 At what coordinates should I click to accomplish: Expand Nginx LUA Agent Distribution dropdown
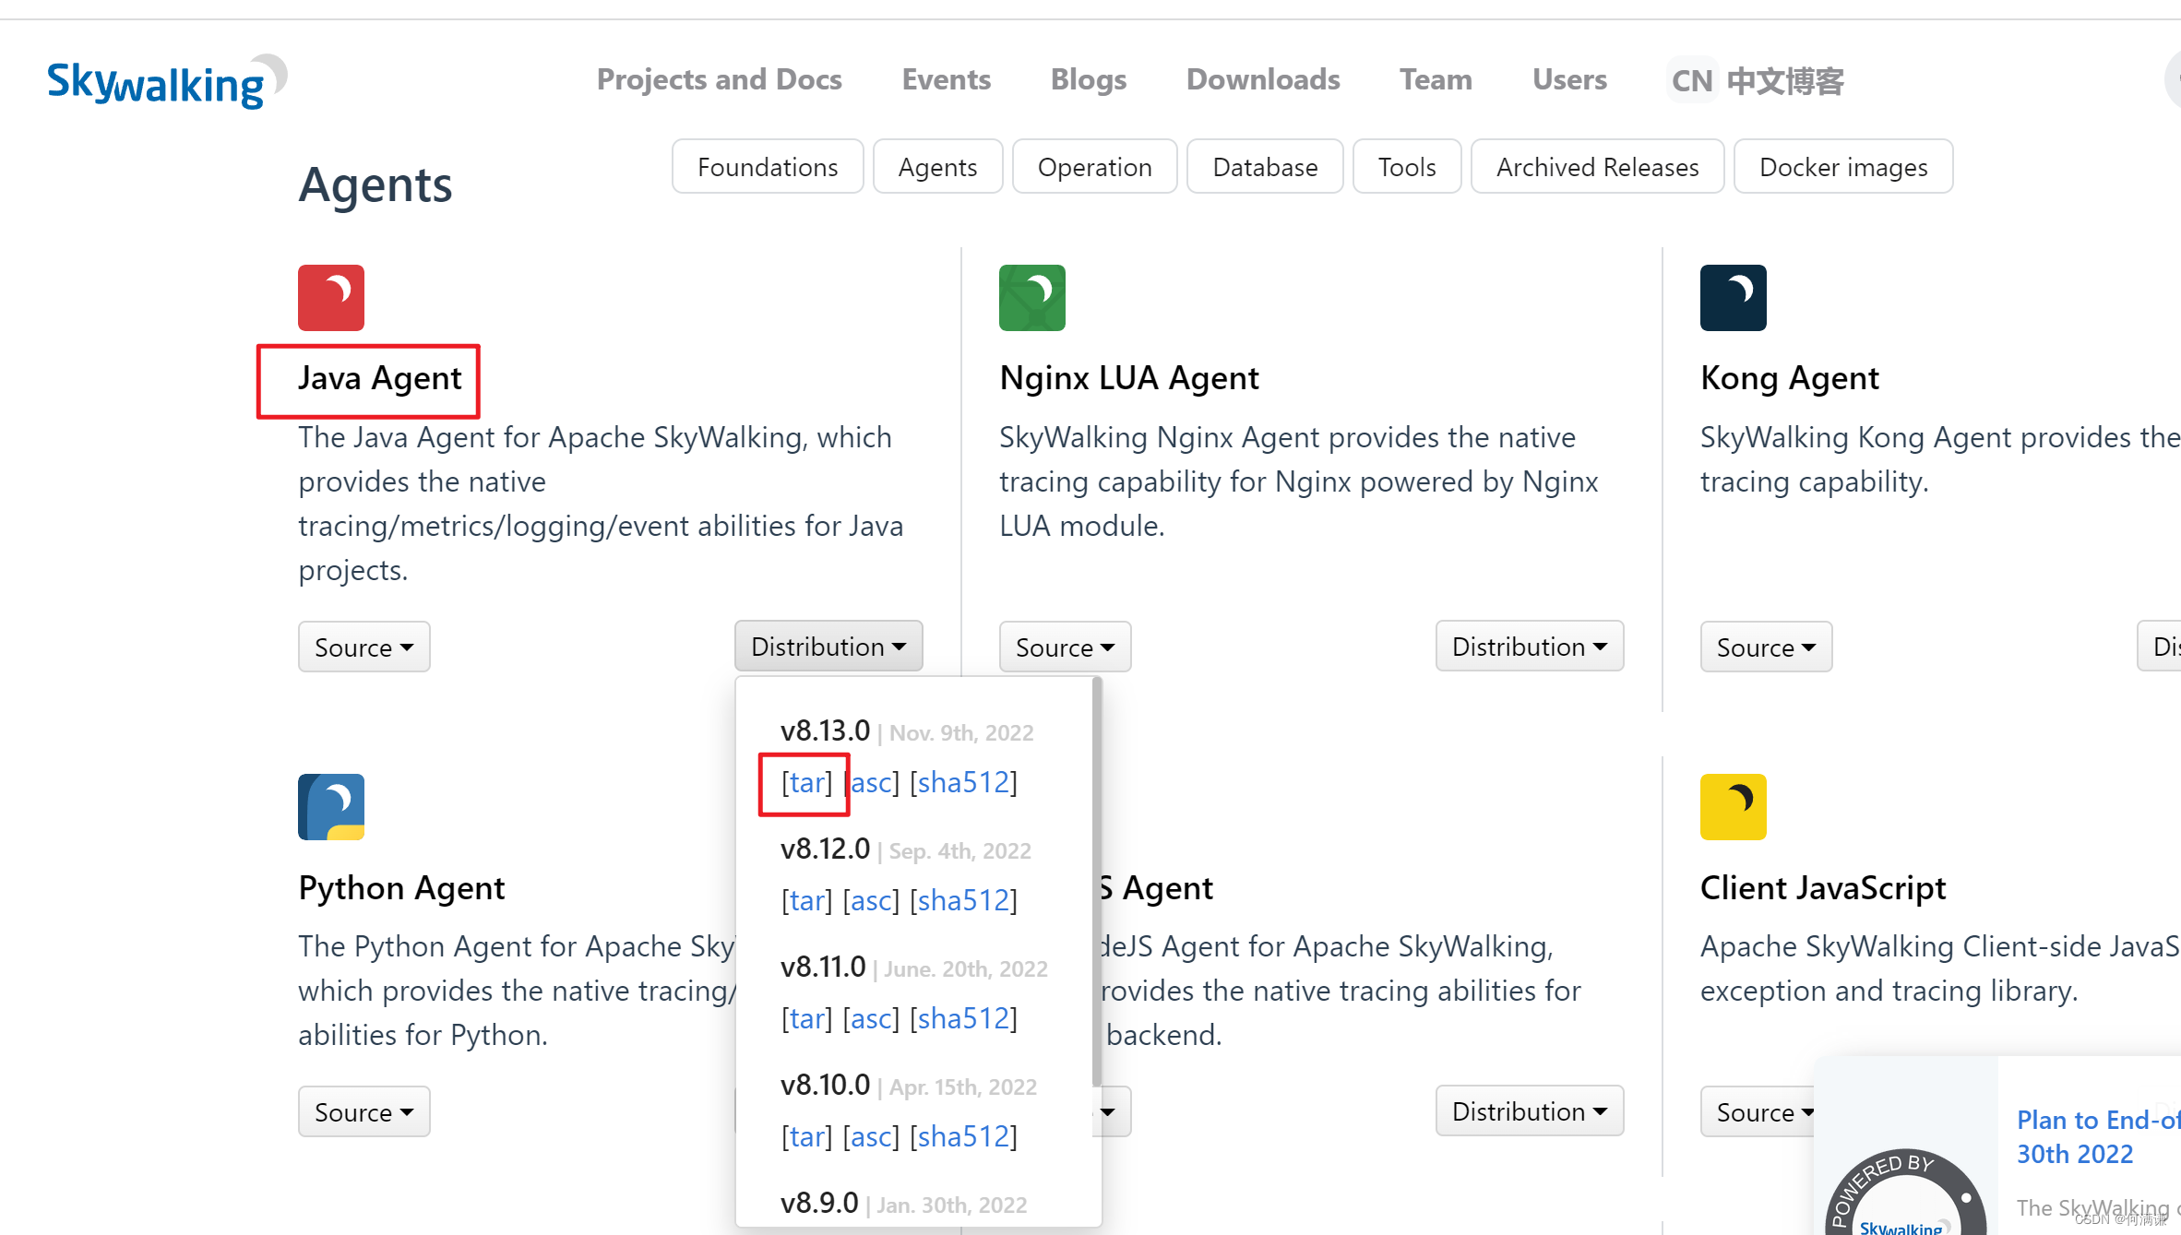click(x=1529, y=646)
